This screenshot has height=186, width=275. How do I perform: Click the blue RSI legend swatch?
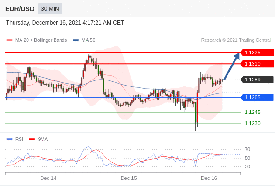click(9, 139)
